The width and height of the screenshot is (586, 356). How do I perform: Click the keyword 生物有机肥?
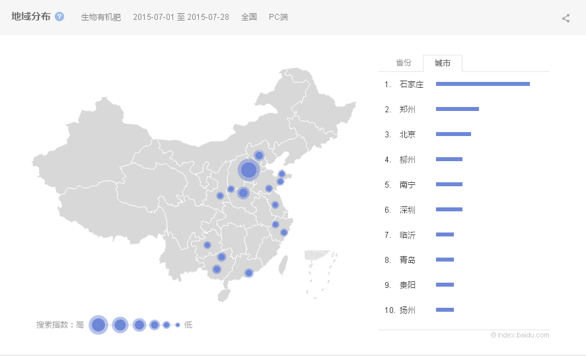coord(101,17)
